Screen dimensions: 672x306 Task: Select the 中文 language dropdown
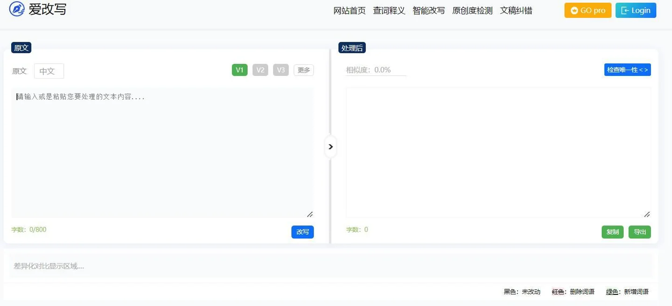pyautogui.click(x=49, y=71)
